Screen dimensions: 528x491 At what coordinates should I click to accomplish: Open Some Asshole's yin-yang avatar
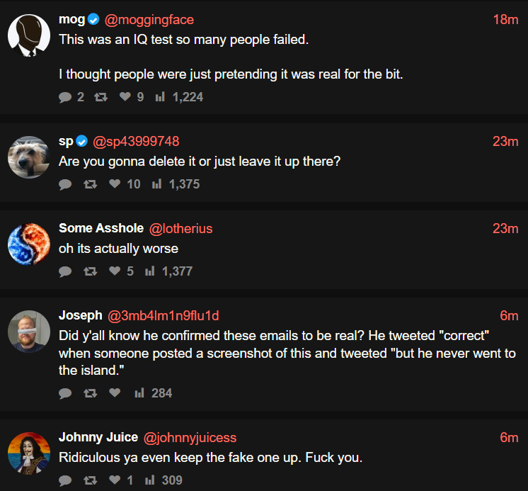29,244
